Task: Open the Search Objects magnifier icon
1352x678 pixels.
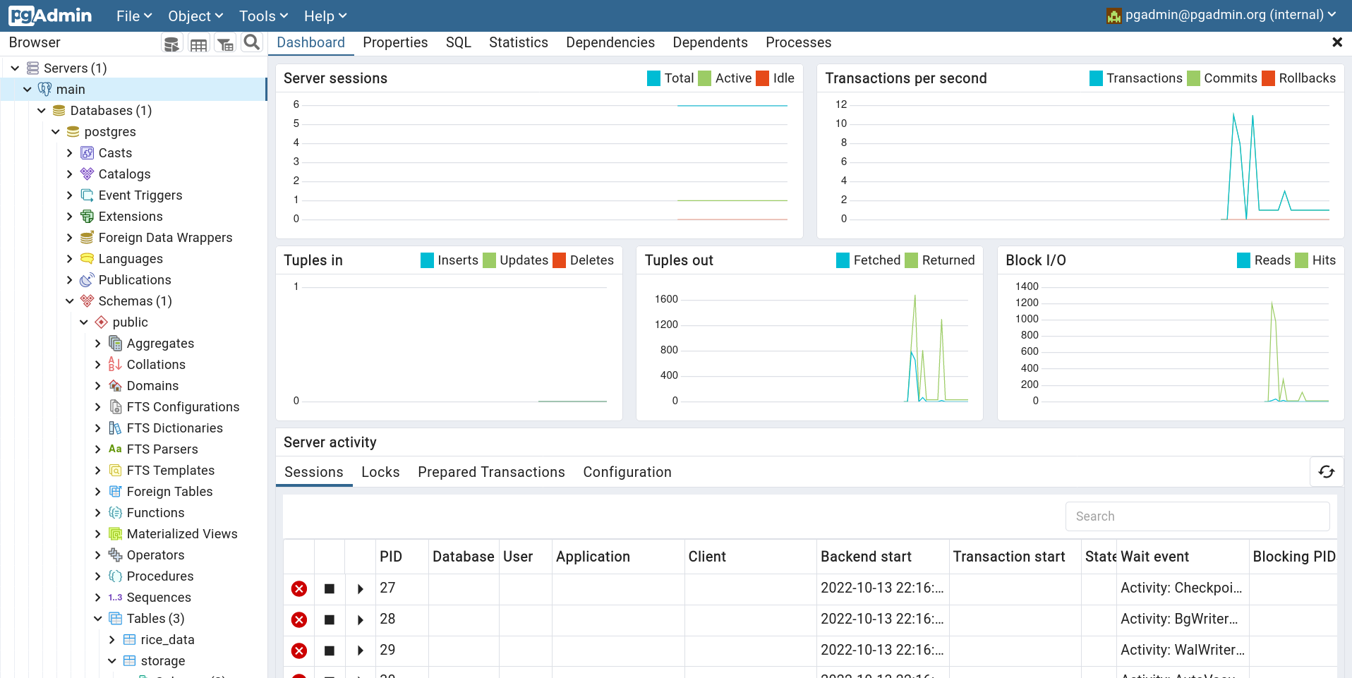Action: [x=251, y=43]
